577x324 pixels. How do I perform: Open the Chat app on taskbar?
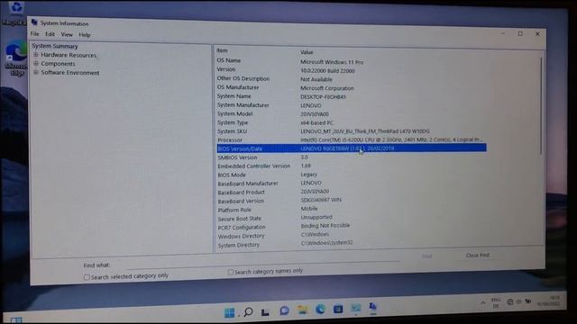pyautogui.click(x=284, y=310)
